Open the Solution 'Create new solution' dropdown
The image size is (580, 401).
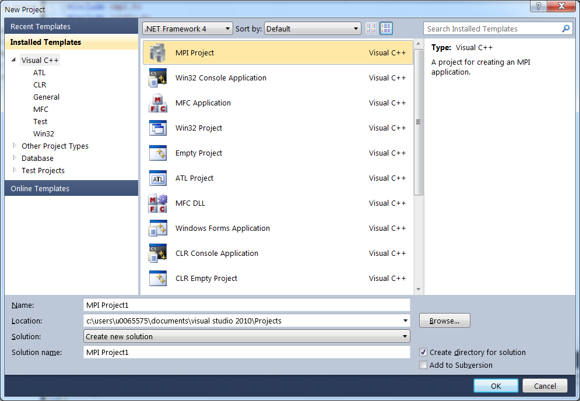point(247,337)
